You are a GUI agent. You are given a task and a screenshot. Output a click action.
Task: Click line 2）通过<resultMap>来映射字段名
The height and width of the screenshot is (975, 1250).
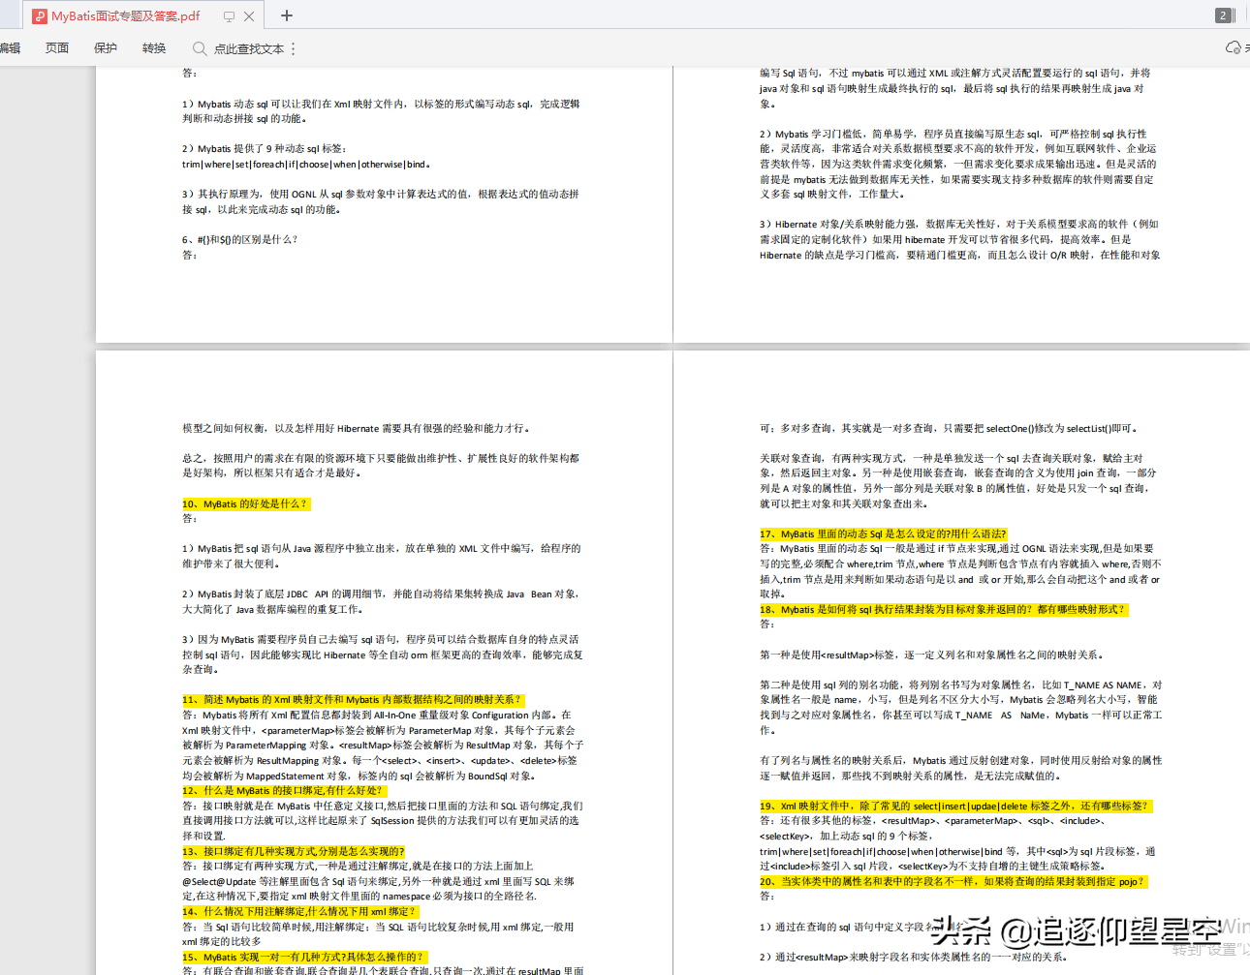coord(913,958)
